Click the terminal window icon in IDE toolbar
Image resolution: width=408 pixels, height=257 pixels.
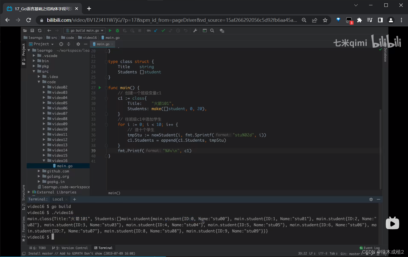click(x=205, y=30)
